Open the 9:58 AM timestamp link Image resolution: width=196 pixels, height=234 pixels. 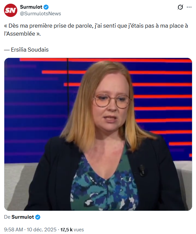[13, 230]
